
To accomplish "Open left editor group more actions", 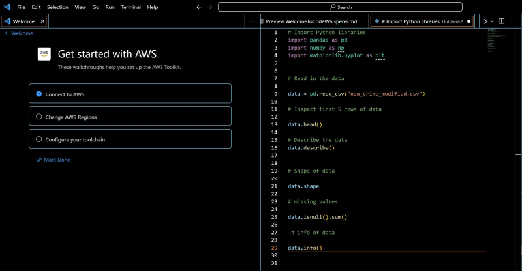I will pyautogui.click(x=251, y=21).
